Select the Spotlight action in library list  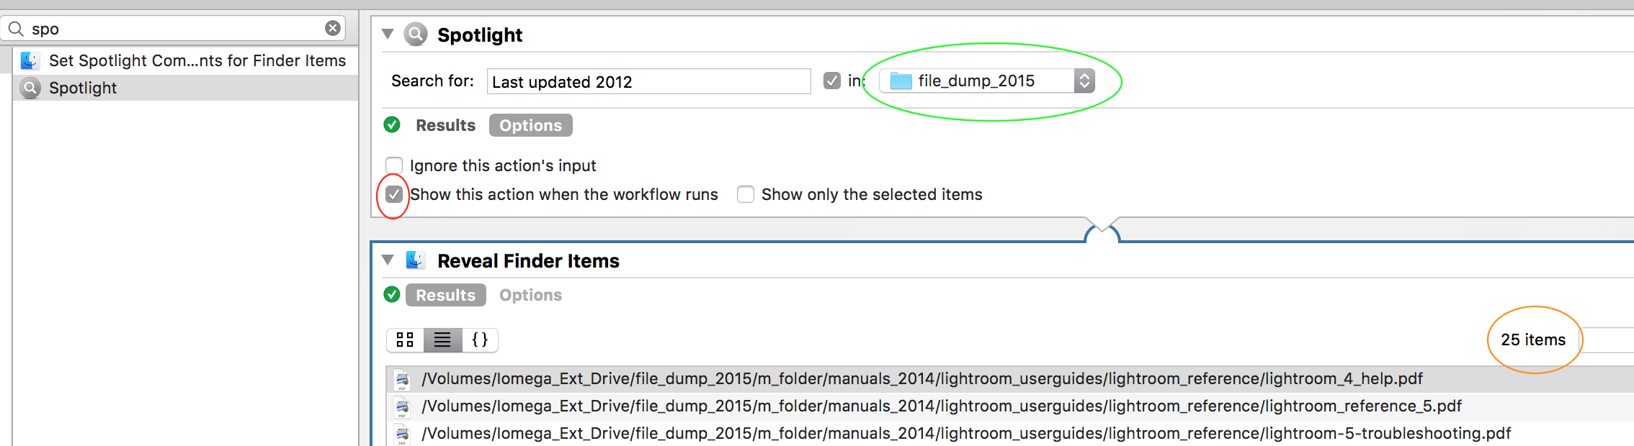pos(186,88)
